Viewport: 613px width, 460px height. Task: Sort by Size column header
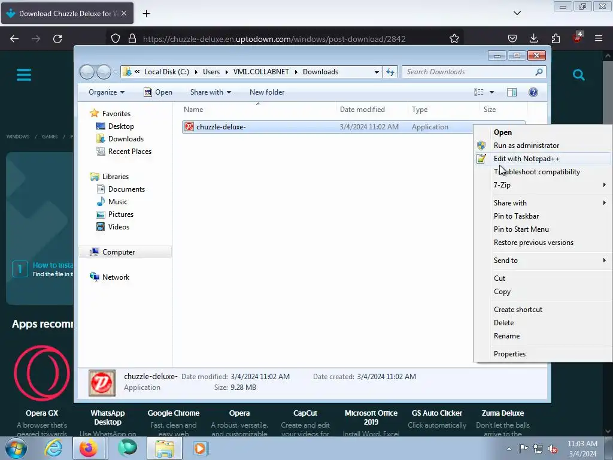(x=503, y=110)
